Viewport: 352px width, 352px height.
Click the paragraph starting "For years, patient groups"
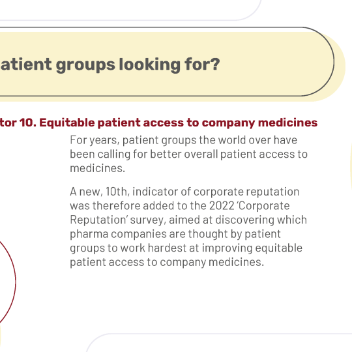coord(188,154)
